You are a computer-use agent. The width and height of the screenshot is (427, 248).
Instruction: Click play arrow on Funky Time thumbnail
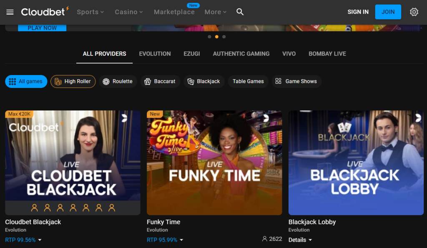coord(266,118)
